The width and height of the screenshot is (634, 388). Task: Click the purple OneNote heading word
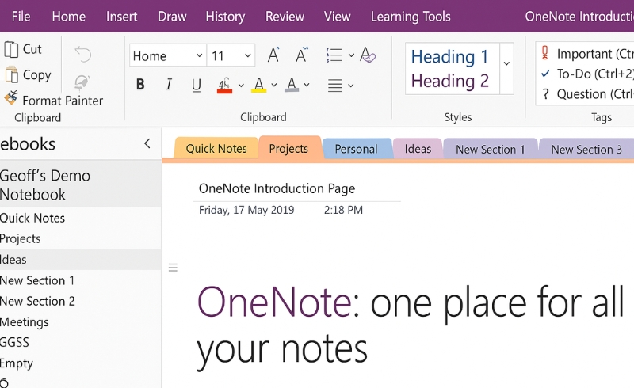point(274,302)
